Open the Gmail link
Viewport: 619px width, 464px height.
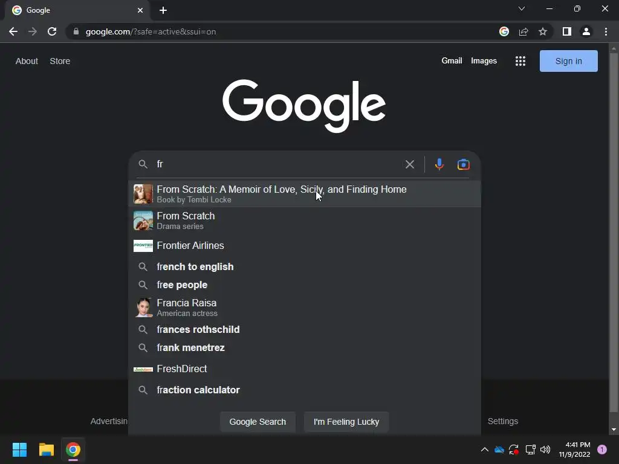point(452,61)
